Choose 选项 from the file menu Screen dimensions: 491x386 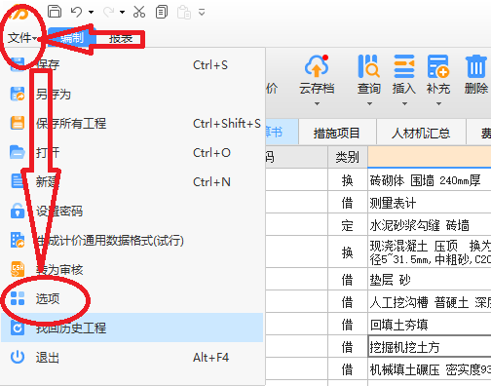[132, 298]
